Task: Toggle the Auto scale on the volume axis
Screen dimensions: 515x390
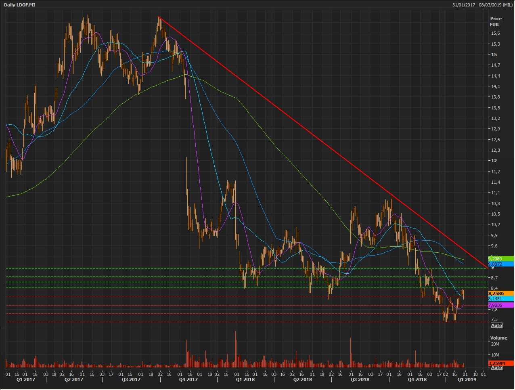Action: click(496, 367)
